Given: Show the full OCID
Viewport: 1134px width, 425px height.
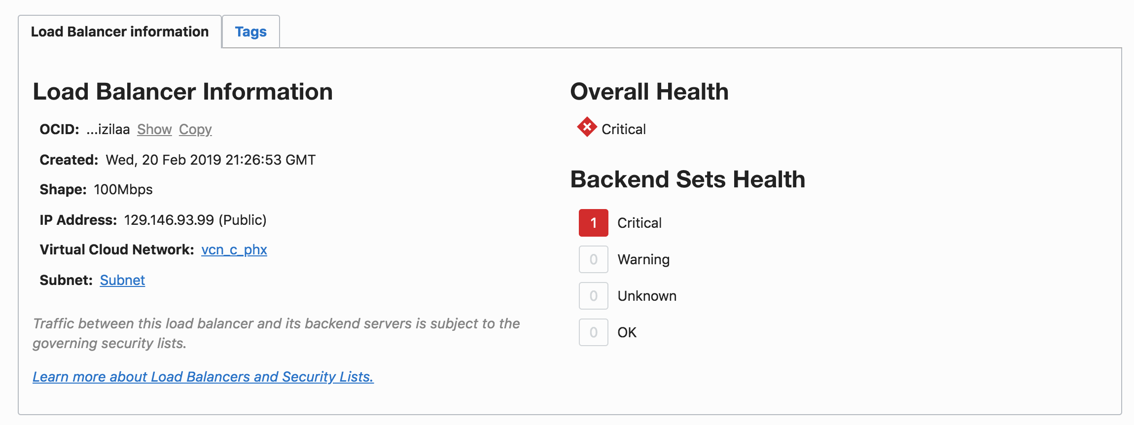Looking at the screenshot, I should pos(154,129).
